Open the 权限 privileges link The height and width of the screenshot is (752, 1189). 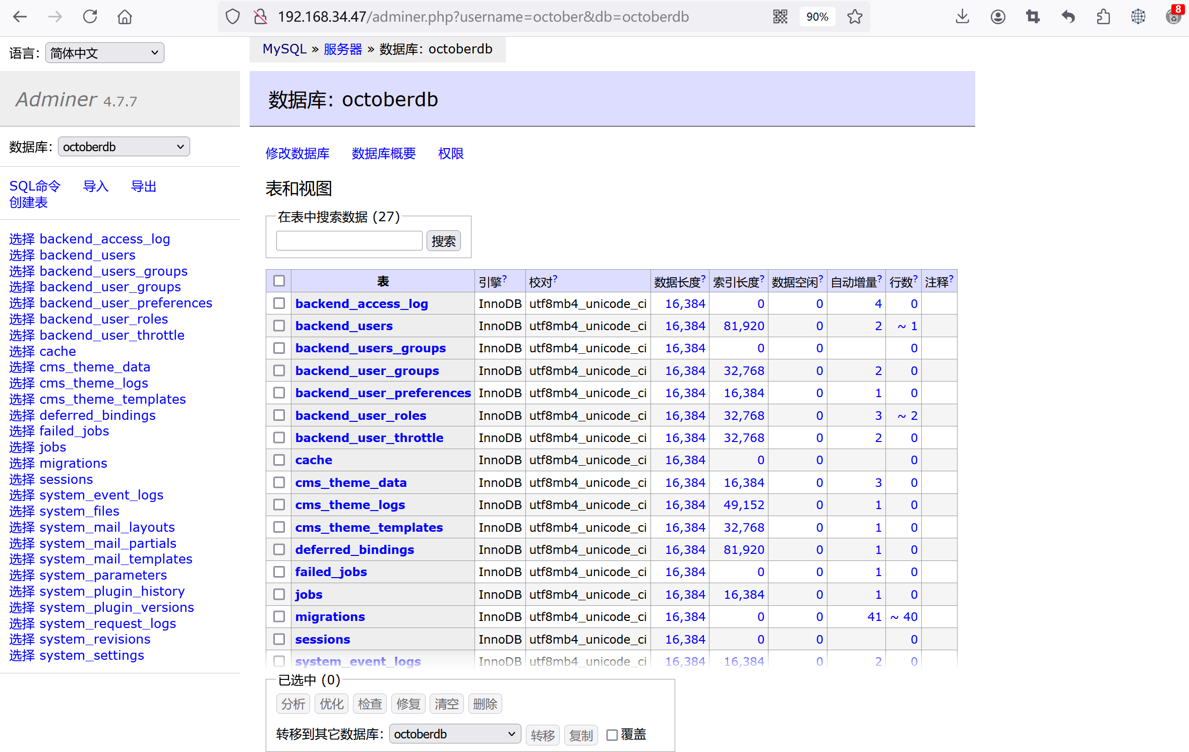coord(451,153)
